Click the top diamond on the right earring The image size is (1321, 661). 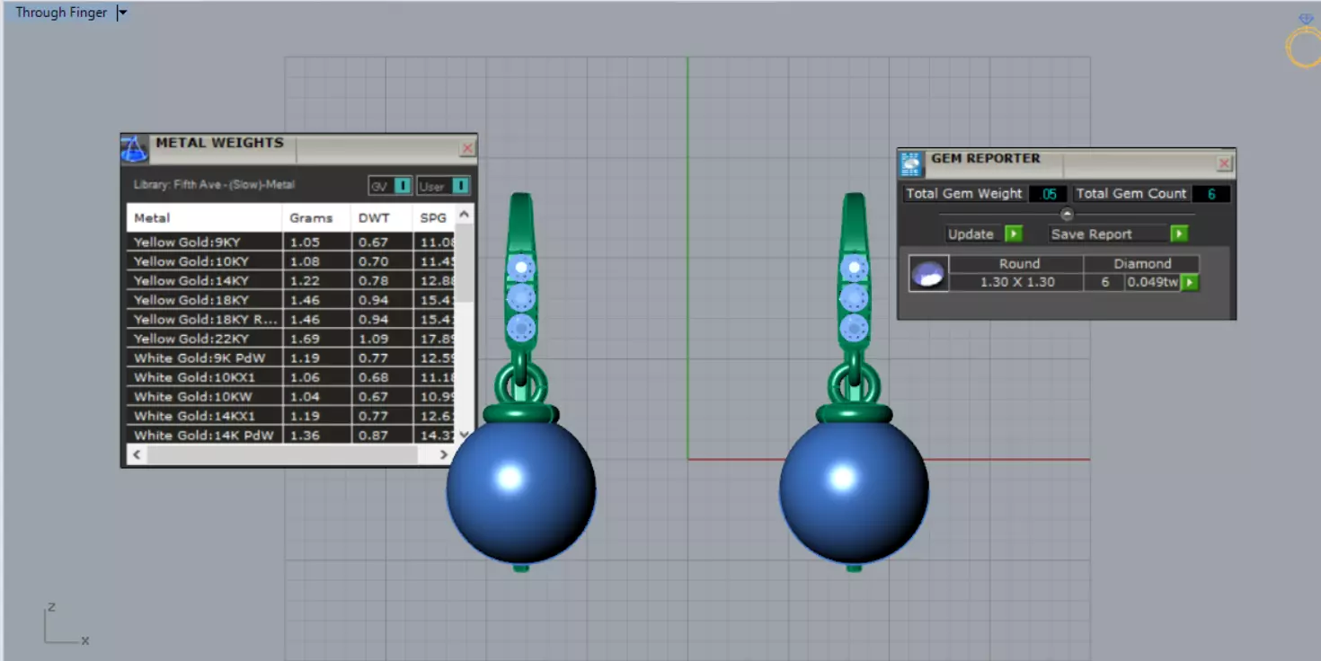(x=854, y=268)
